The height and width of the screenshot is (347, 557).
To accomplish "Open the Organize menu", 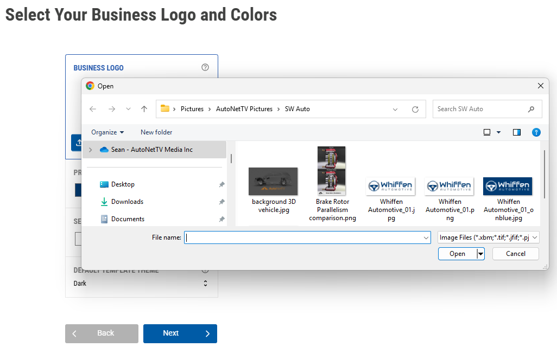I will click(x=107, y=132).
